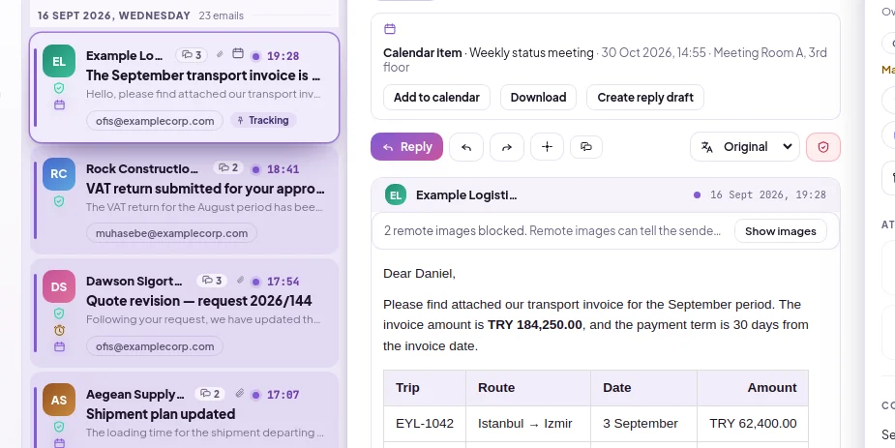Open the 3-message thread badge on Dawson Sigorta email
This screenshot has height=448, width=895.
(212, 281)
